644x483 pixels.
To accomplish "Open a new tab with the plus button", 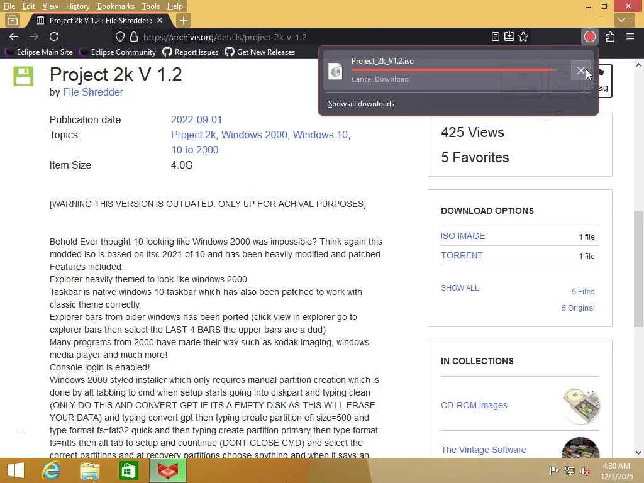I will coord(183,20).
